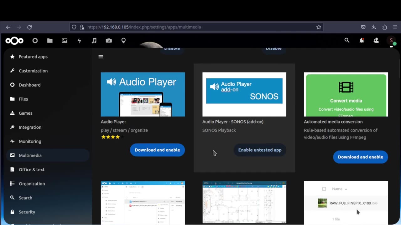Click the search magnifier icon
The image size is (401, 225).
(x=347, y=40)
